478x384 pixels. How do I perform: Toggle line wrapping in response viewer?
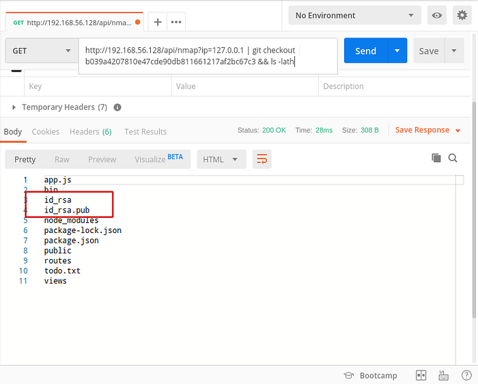[x=262, y=159]
